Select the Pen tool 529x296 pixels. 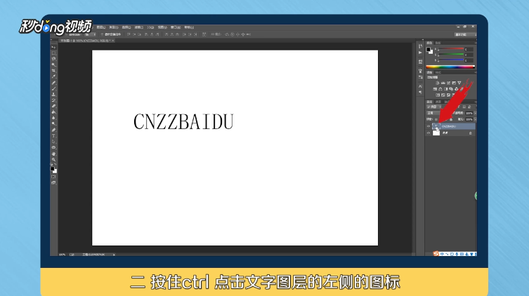tap(53, 130)
